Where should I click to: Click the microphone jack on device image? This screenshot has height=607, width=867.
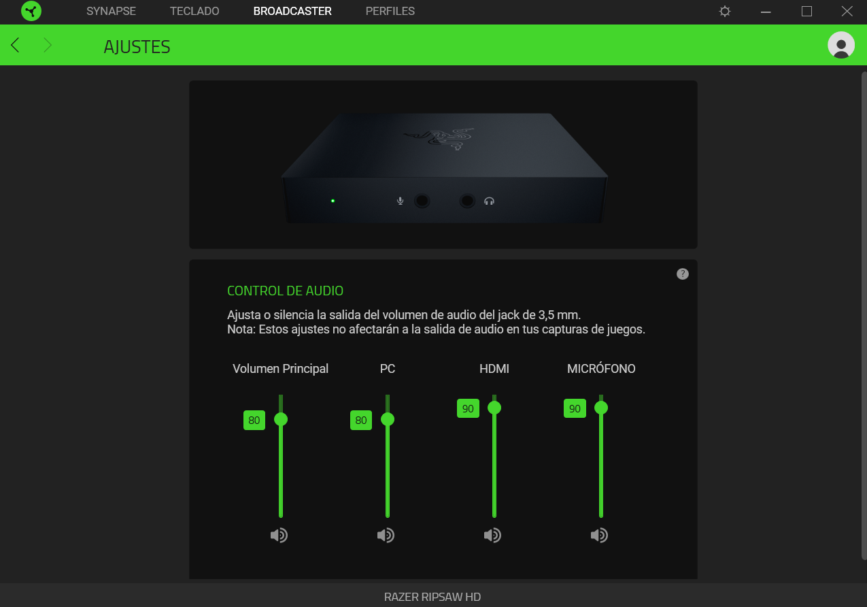[422, 201]
